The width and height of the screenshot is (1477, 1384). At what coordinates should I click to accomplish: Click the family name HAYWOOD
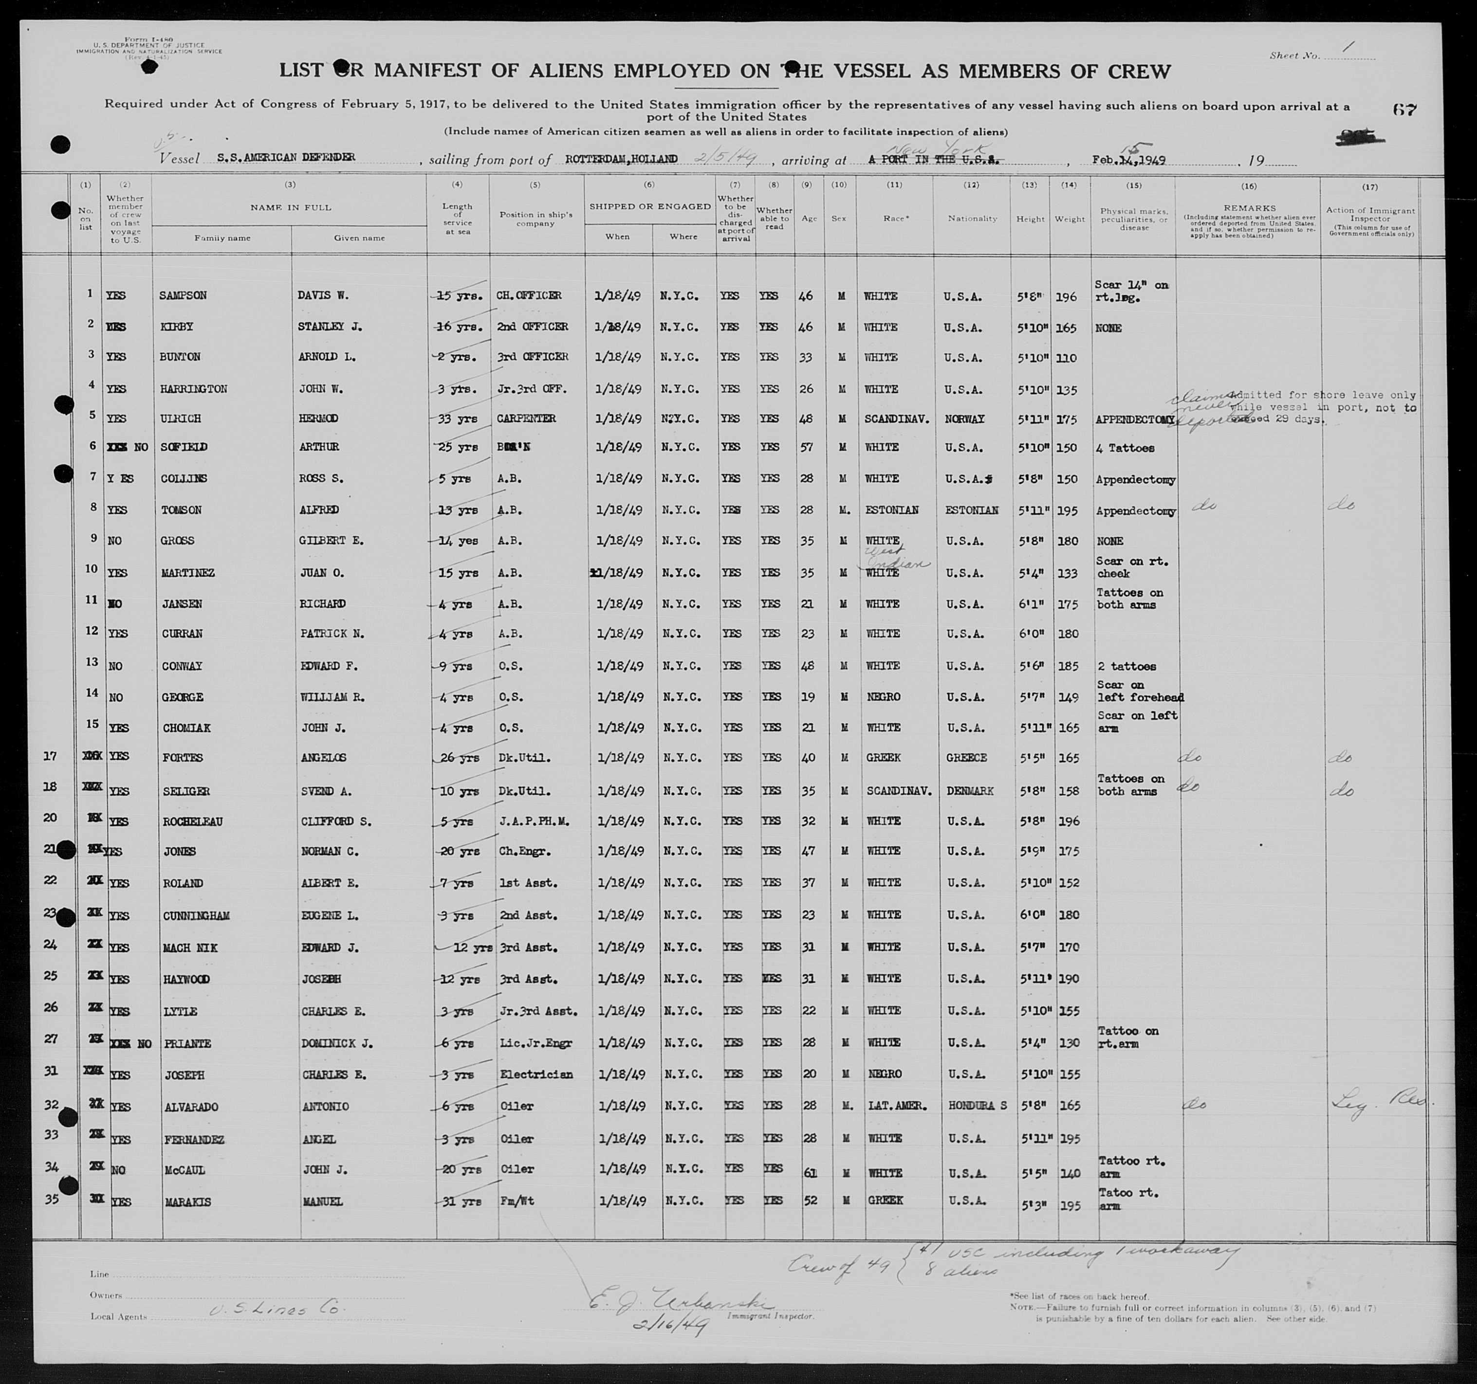[x=187, y=980]
